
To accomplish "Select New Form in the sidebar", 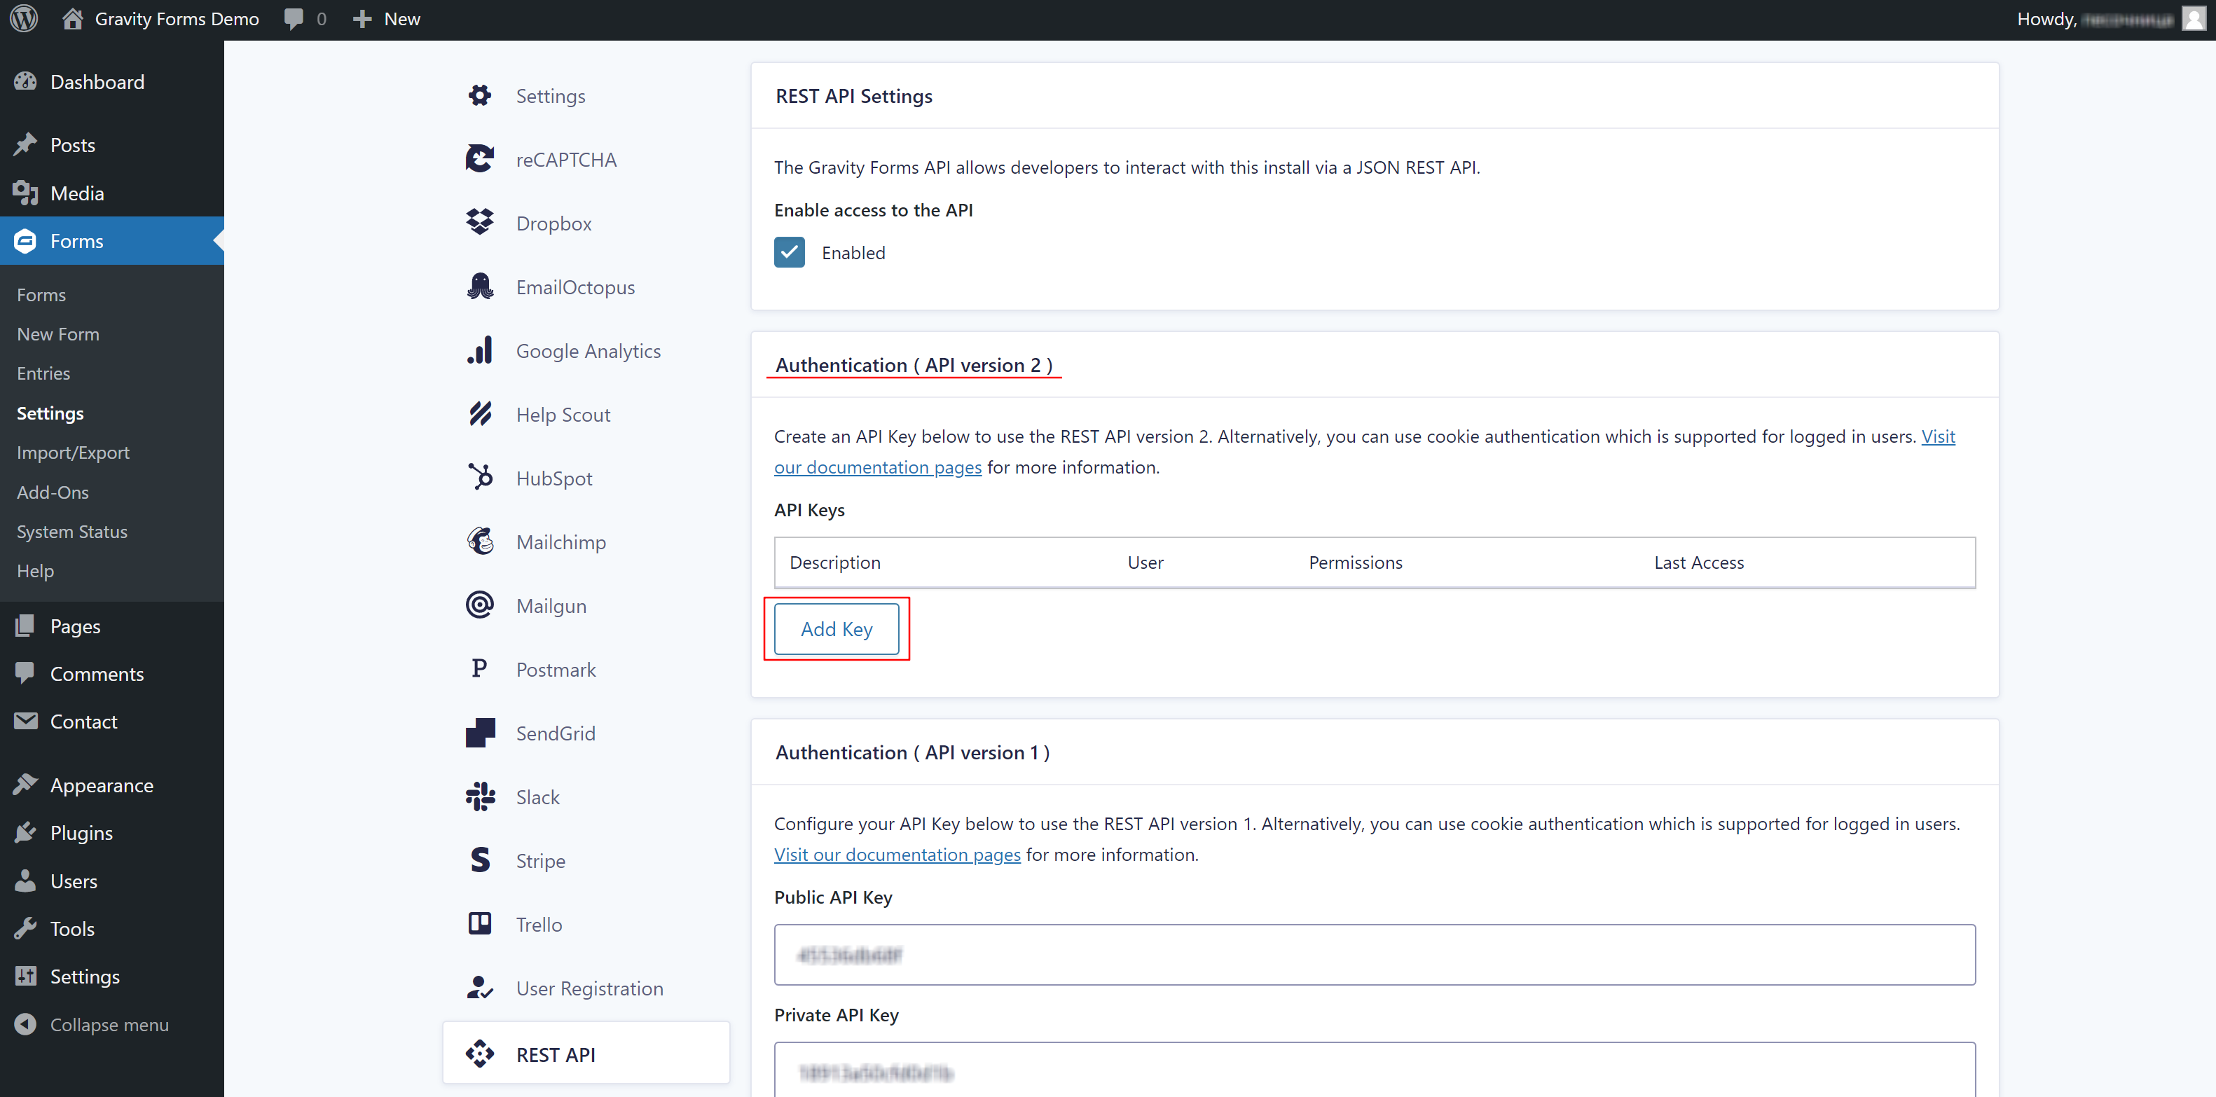I will coord(57,334).
